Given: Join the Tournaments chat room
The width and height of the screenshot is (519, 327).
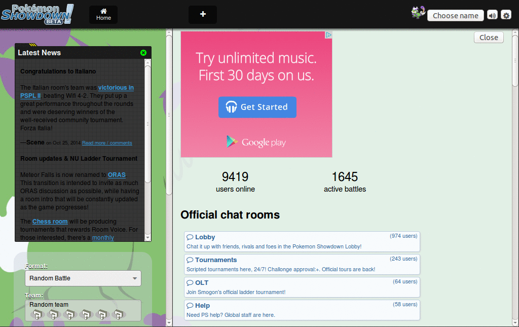Looking at the screenshot, I should (302, 265).
